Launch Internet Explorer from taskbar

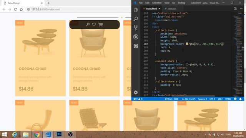[15, 135]
